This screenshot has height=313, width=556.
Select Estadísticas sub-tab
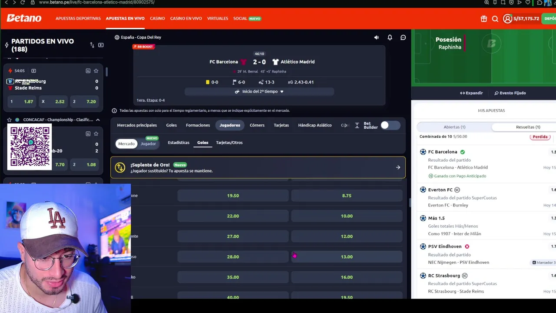(x=179, y=143)
